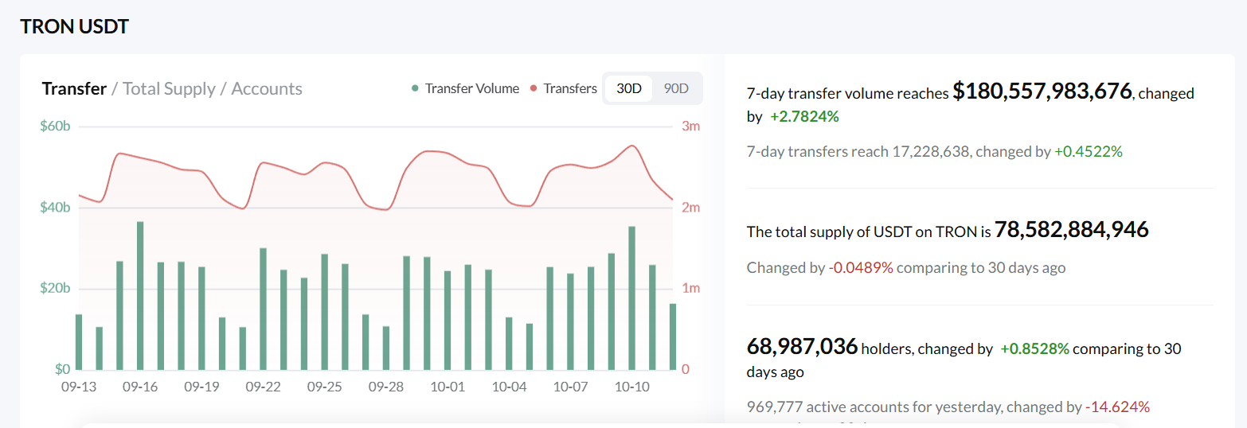Click the total supply figure 78,582,884,946
This screenshot has height=428, width=1247.
1071,231
